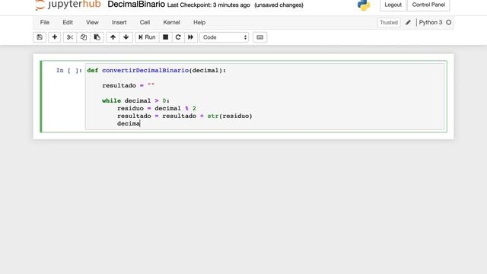The image size is (487, 274).
Task: Open the Edit menu
Action: coord(68,22)
